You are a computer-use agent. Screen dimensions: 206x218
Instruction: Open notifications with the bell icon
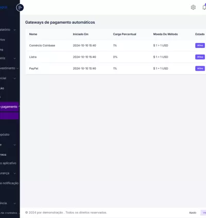(204, 7)
